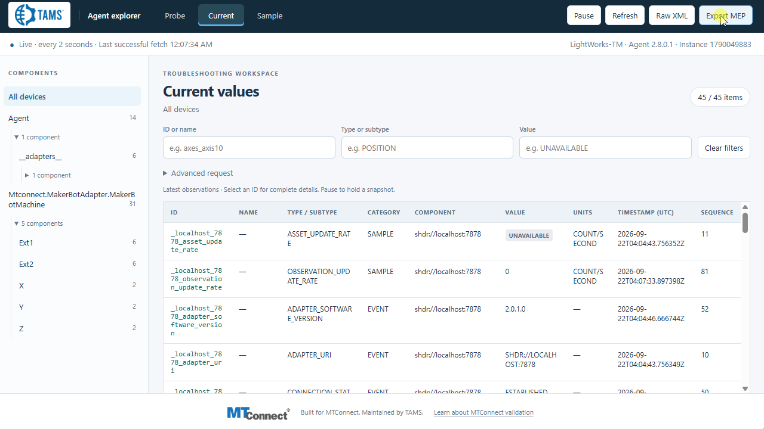Open the adapter_software_version ID details
This screenshot has width=764, height=429.
coord(196,321)
